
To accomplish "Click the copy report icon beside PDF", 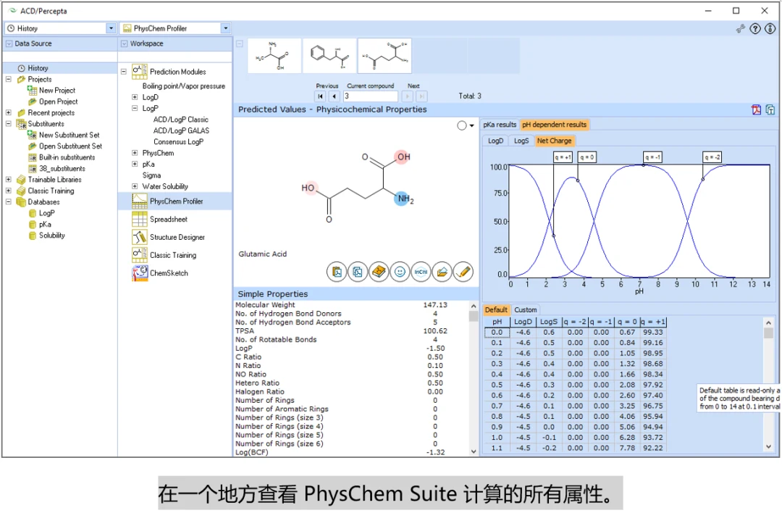I will pyautogui.click(x=770, y=110).
